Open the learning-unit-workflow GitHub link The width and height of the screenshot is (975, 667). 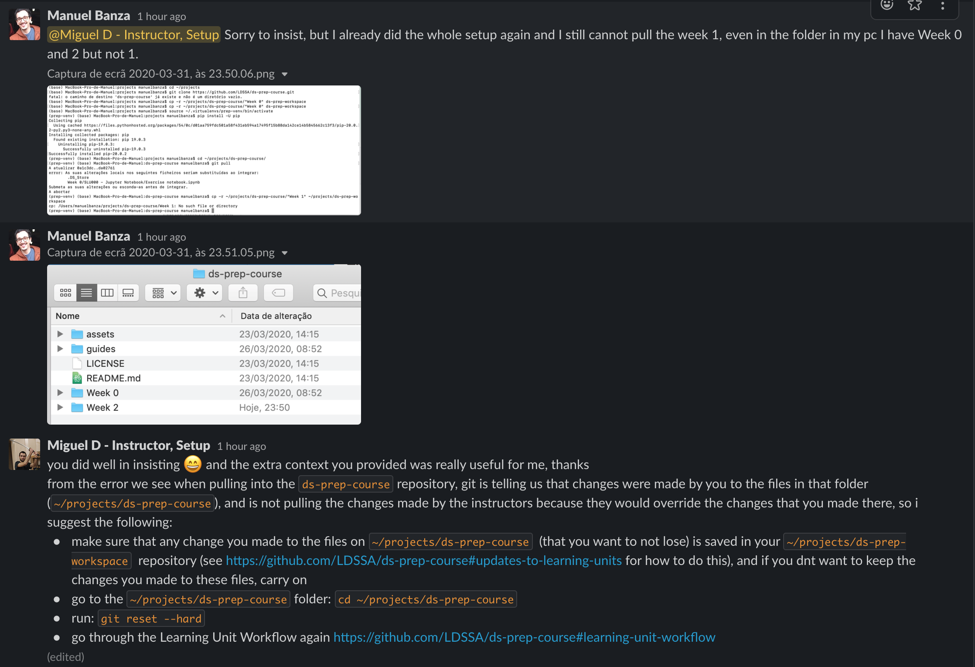(525, 637)
